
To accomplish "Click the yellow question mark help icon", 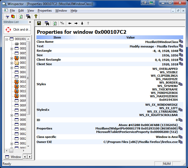I will [x=36, y=17].
